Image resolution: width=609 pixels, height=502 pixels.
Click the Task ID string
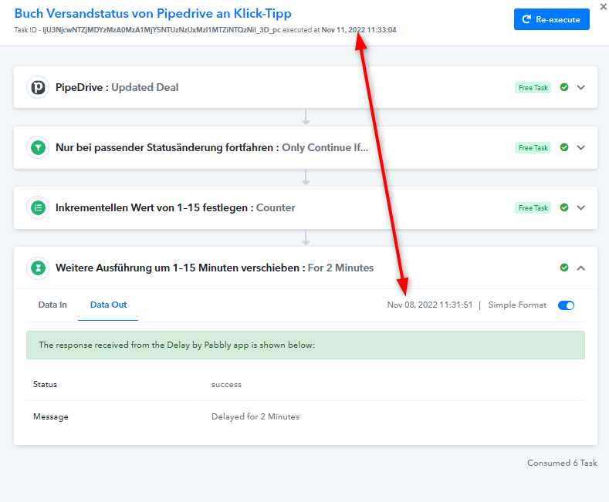point(161,30)
